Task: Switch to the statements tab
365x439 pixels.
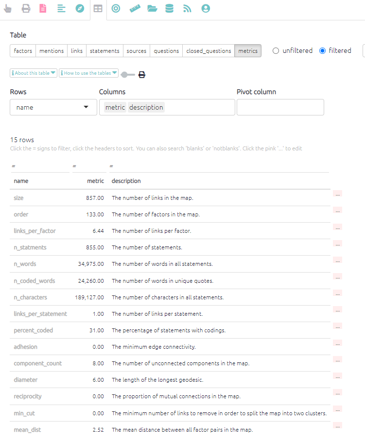Action: (x=104, y=51)
